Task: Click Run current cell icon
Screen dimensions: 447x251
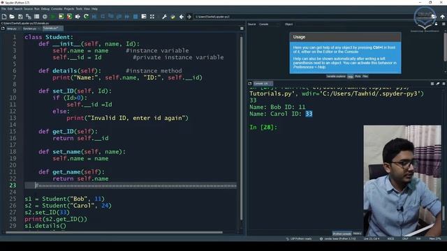Action: 61,17
